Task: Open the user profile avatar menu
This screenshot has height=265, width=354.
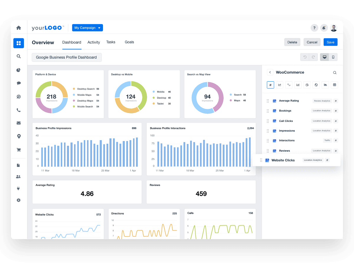Action: (x=334, y=28)
